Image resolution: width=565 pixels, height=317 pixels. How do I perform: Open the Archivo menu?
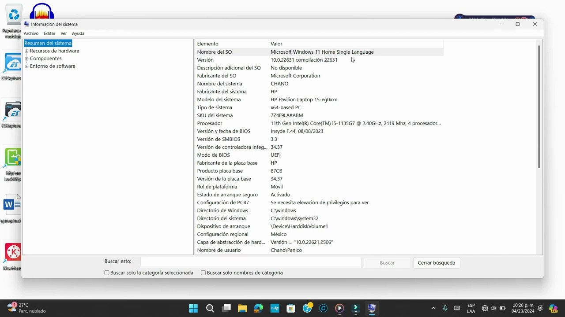pyautogui.click(x=31, y=33)
